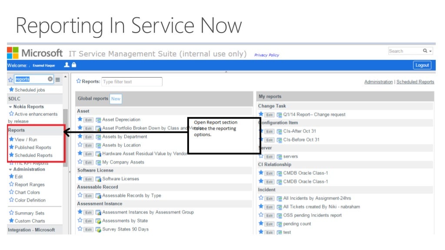
Task: Open Color Definition in the navigator
Action: click(30, 200)
